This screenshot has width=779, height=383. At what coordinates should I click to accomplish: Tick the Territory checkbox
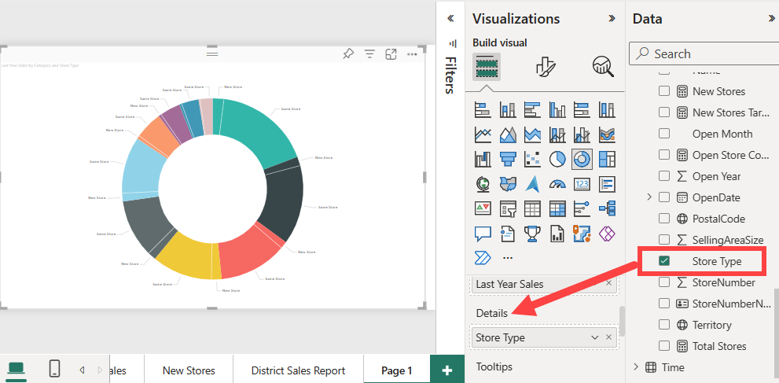click(x=664, y=325)
